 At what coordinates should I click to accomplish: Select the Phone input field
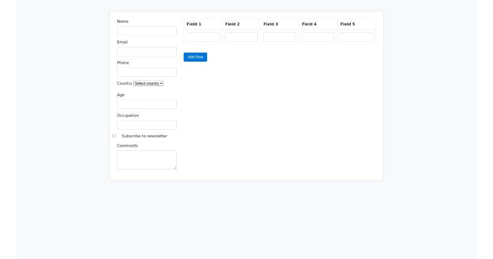click(147, 72)
